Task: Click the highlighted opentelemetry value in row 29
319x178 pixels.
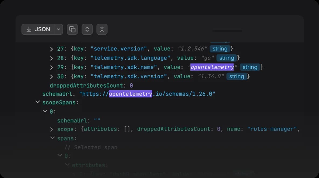Action: [212, 67]
